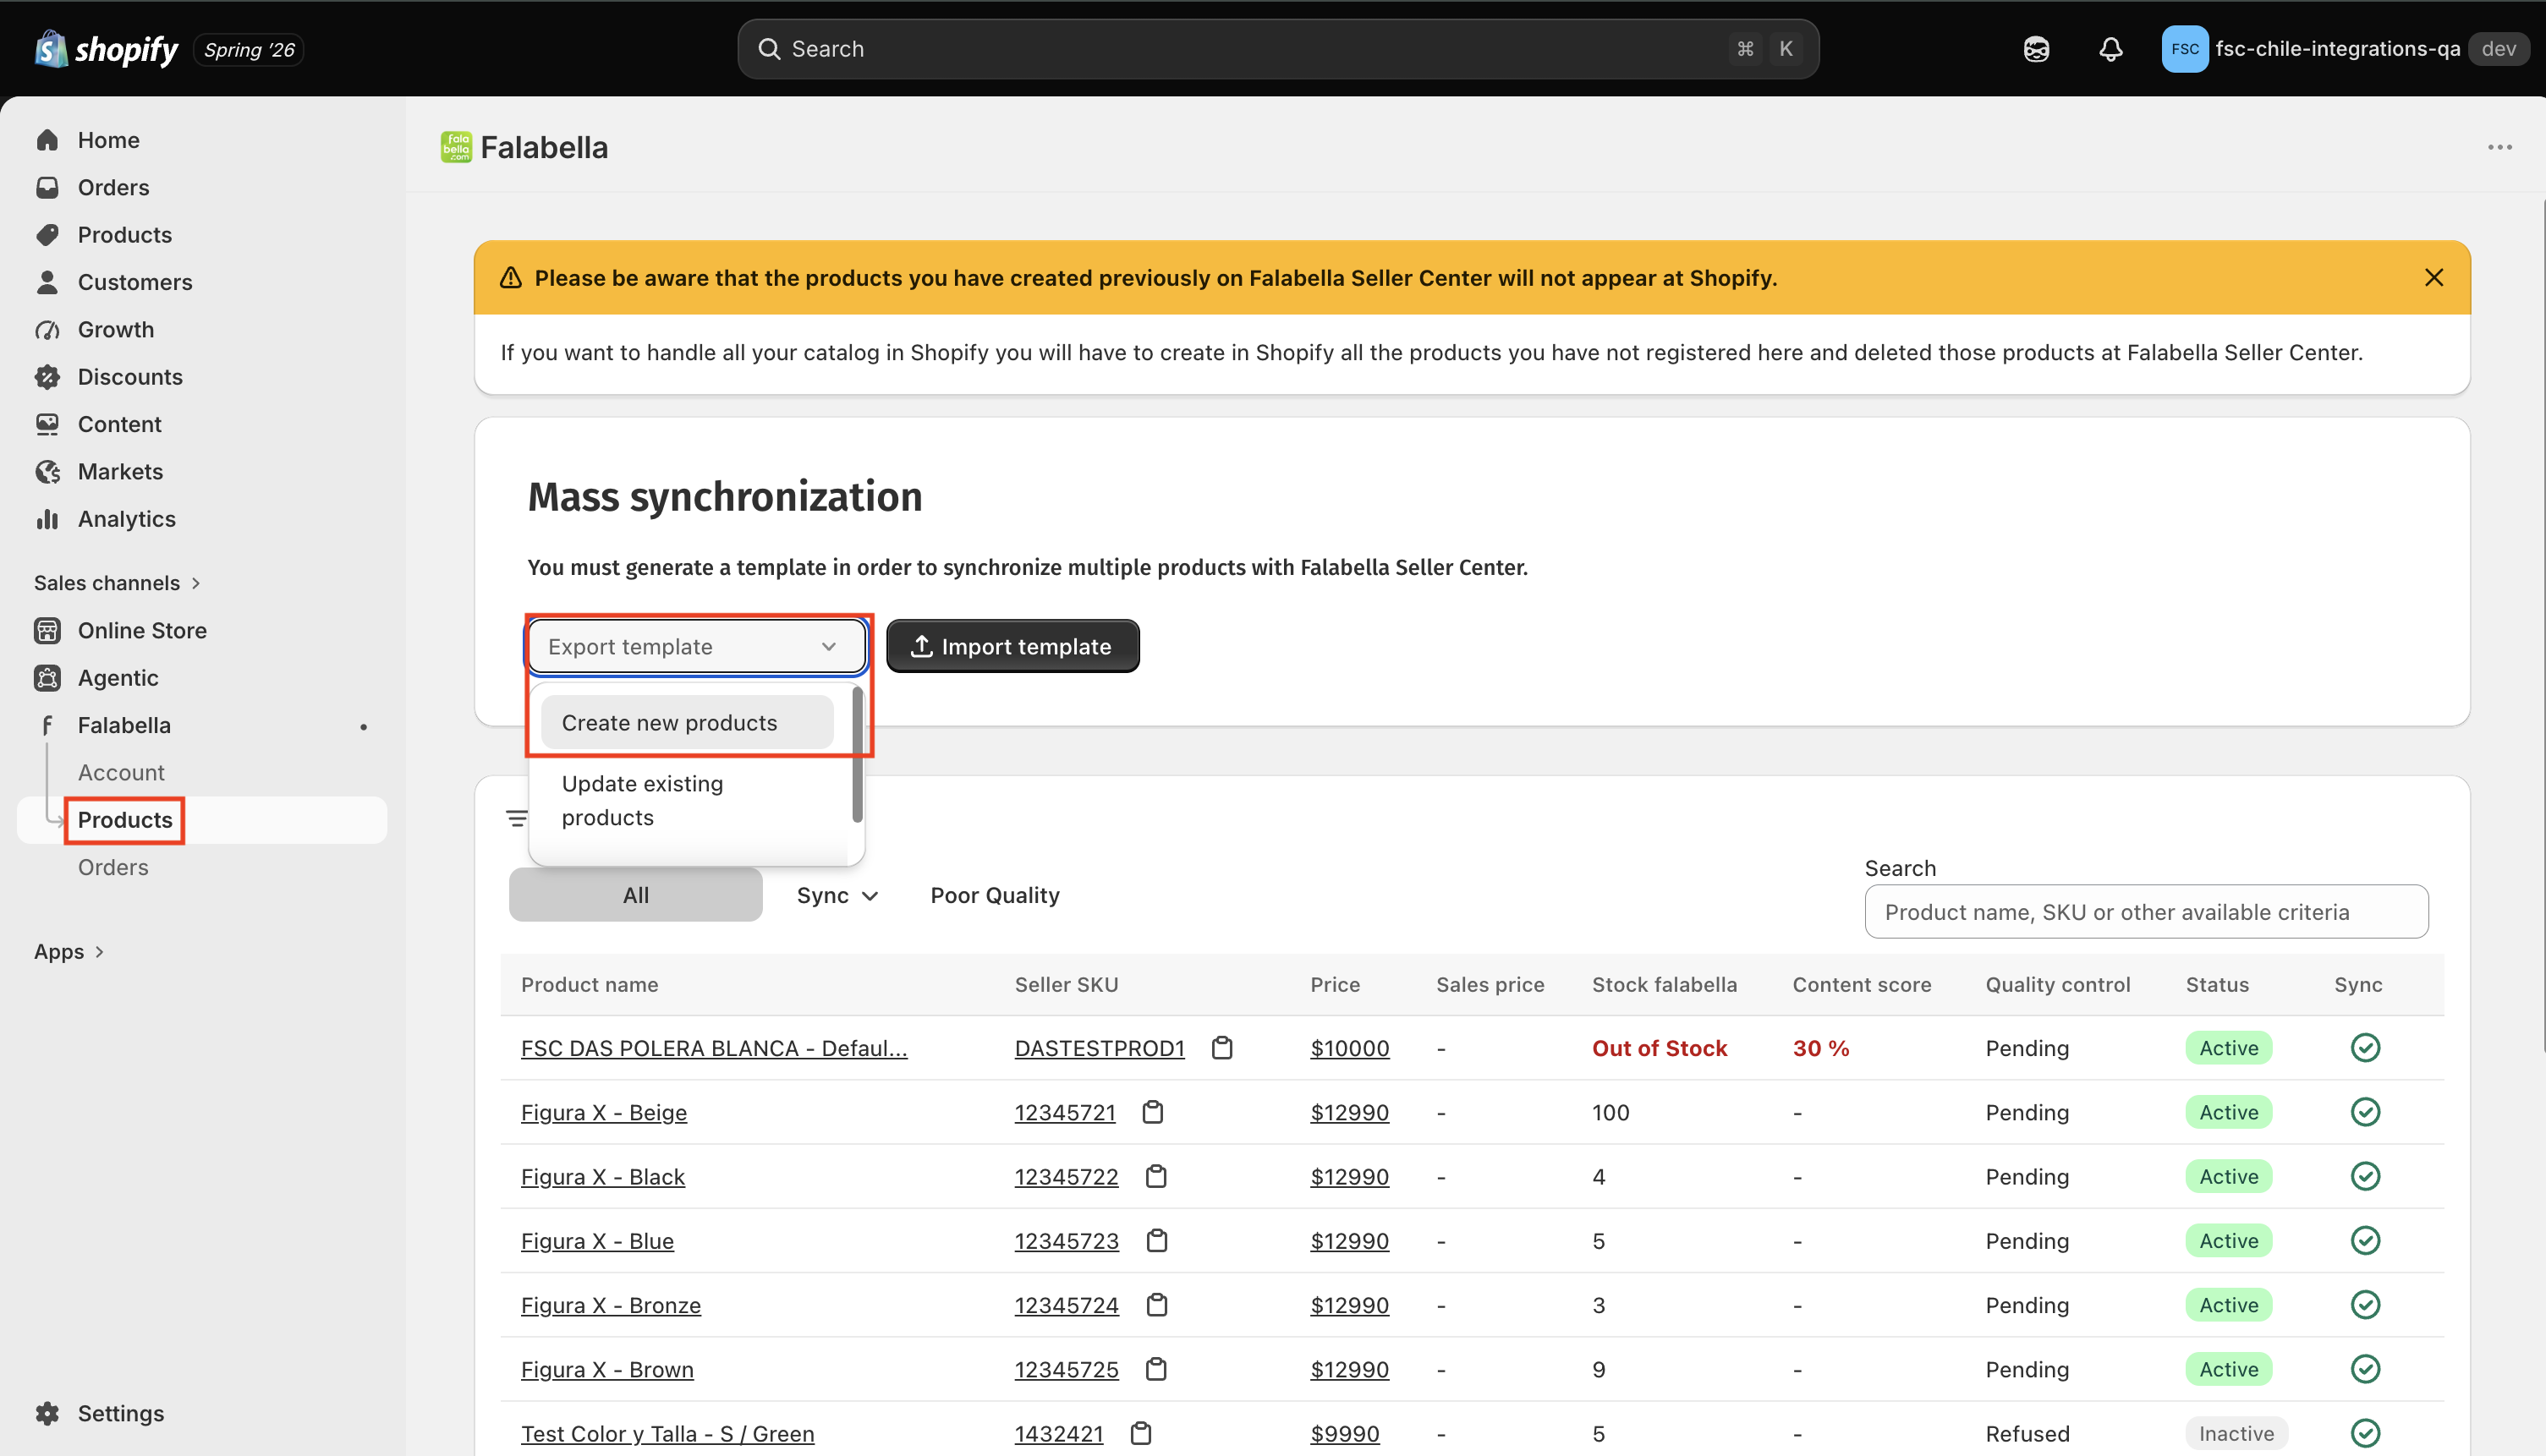The height and width of the screenshot is (1456, 2546).
Task: Open Analytics in the sidebar
Action: coord(202,519)
